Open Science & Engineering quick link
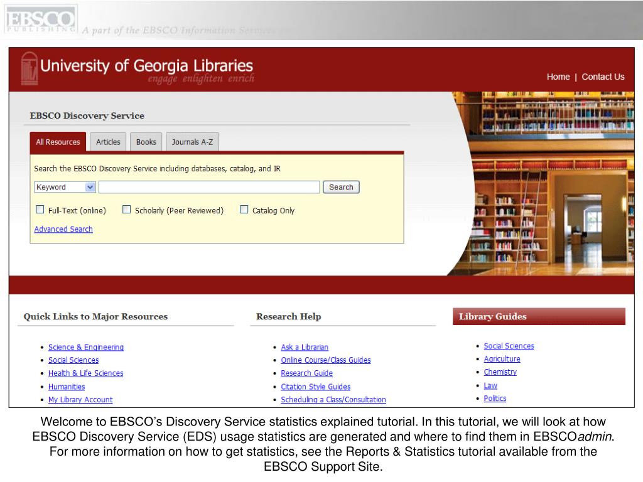The image size is (643, 482). [x=85, y=347]
